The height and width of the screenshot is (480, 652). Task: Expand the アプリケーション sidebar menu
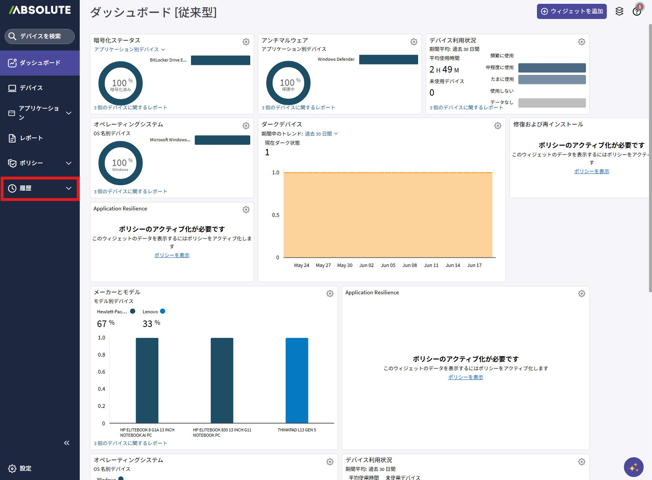[40, 113]
